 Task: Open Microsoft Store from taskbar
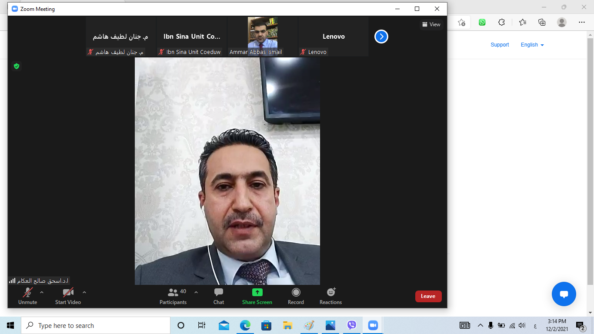[x=267, y=325]
